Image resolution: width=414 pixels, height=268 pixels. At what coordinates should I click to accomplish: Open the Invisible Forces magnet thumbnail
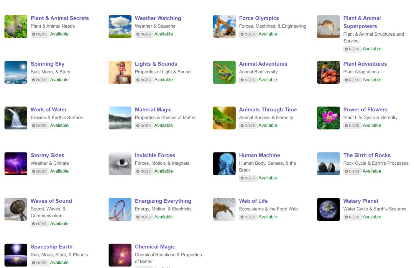[120, 164]
